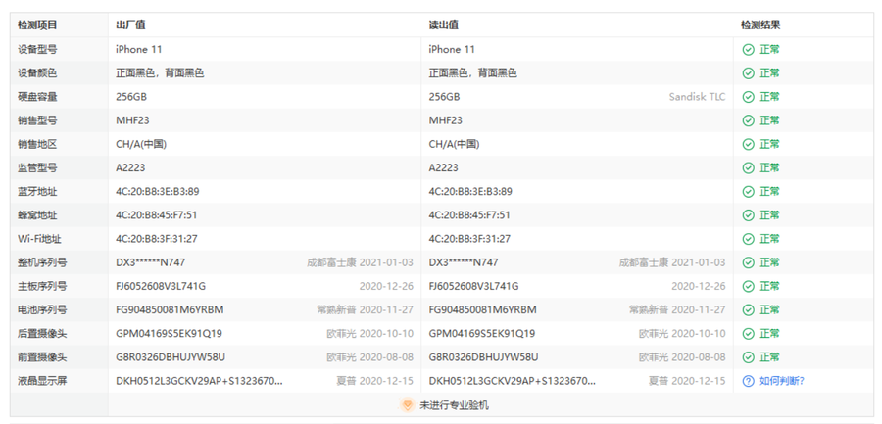Click the green check icon in 硬盘容量 row
The width and height of the screenshot is (882, 424).
click(x=748, y=97)
